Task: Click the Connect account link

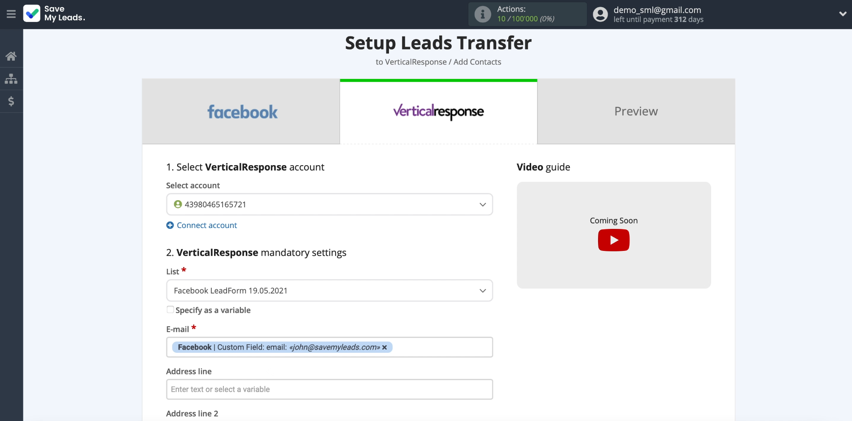Action: pyautogui.click(x=207, y=225)
